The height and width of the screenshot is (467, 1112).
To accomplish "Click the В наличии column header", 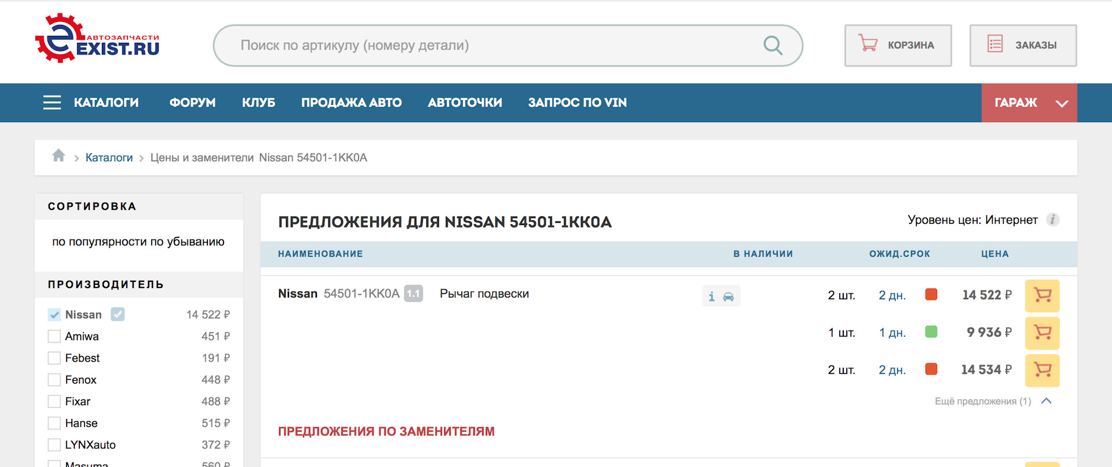I will click(763, 253).
